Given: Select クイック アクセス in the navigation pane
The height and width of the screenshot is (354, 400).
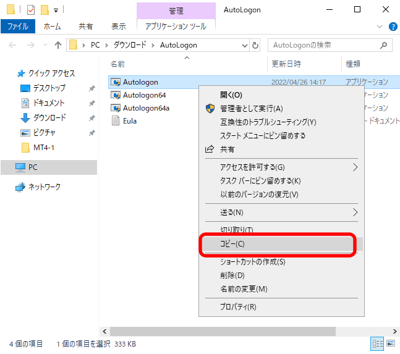Looking at the screenshot, I should pos(46,74).
